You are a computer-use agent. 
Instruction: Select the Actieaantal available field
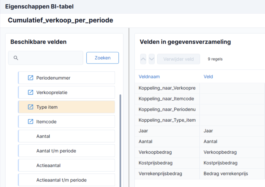pos(67,165)
